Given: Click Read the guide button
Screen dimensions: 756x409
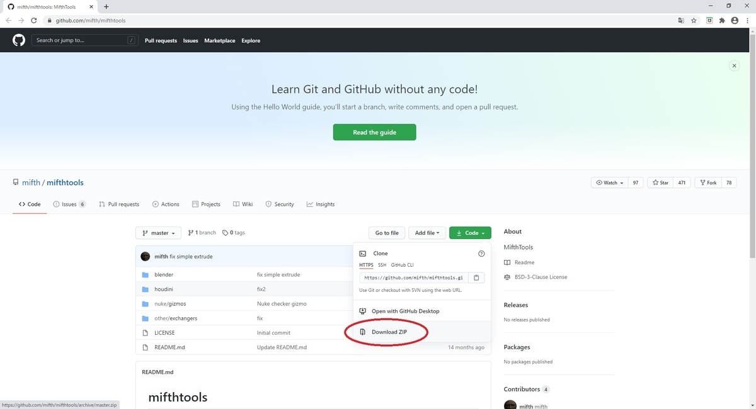Looking at the screenshot, I should click(374, 132).
